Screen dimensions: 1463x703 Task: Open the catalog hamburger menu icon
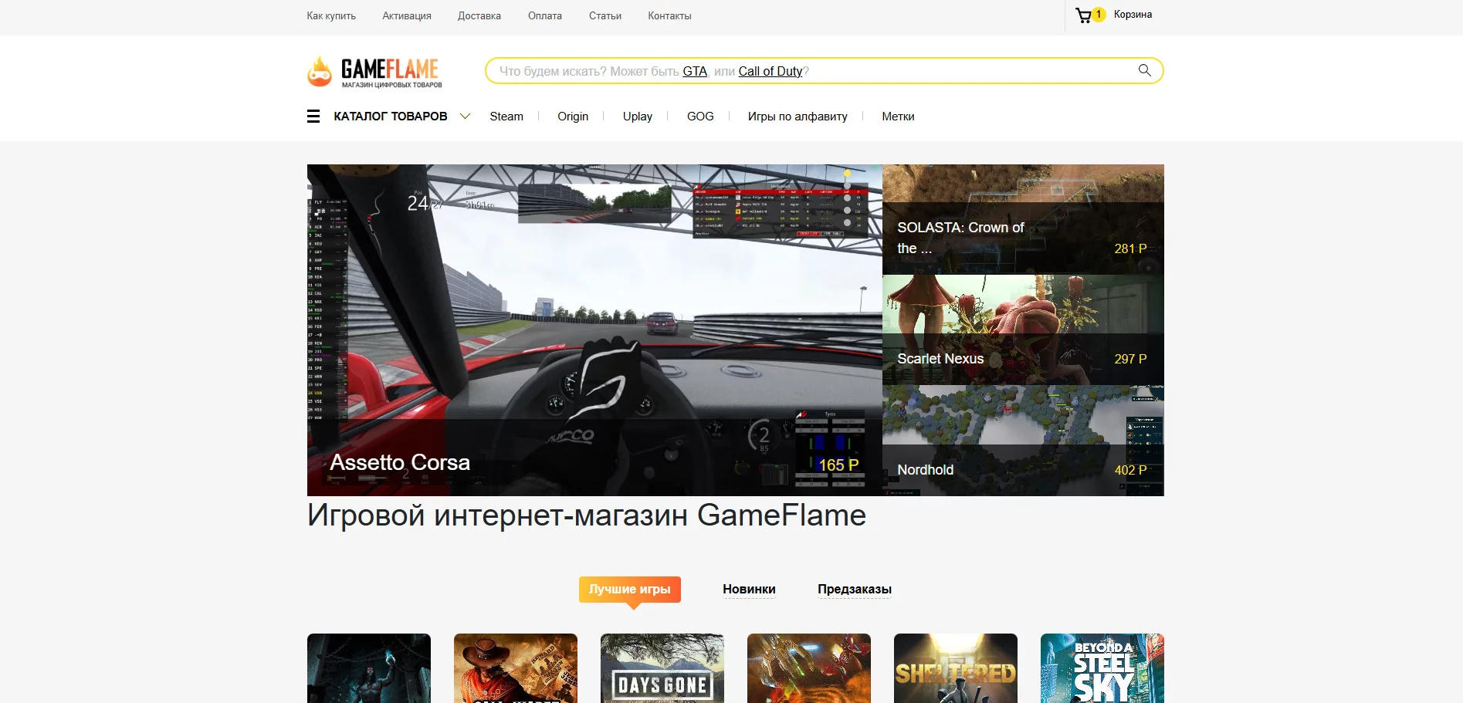(x=313, y=117)
